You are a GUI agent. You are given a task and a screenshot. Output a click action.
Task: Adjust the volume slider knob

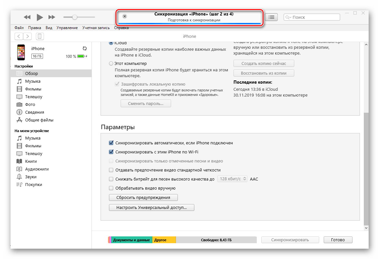[x=75, y=17]
